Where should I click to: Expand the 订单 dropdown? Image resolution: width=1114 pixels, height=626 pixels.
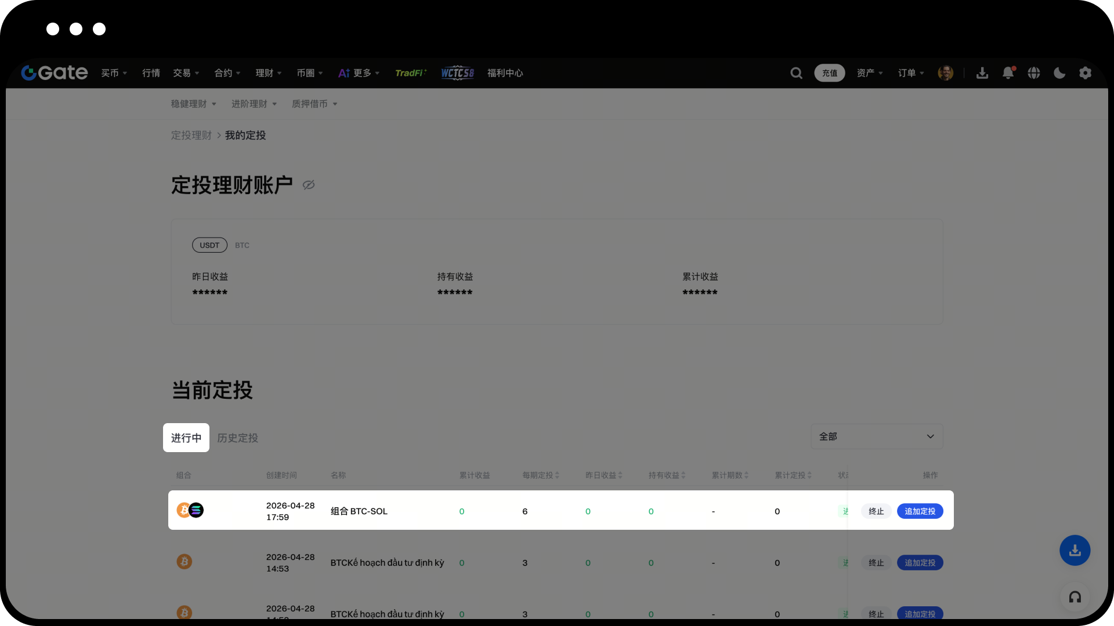coord(911,73)
